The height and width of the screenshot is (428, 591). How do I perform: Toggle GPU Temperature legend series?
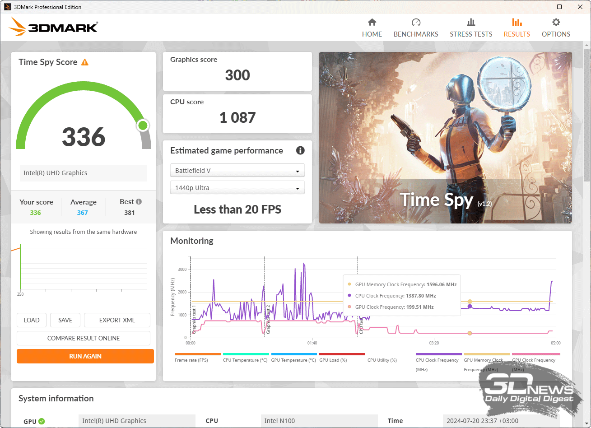click(294, 358)
